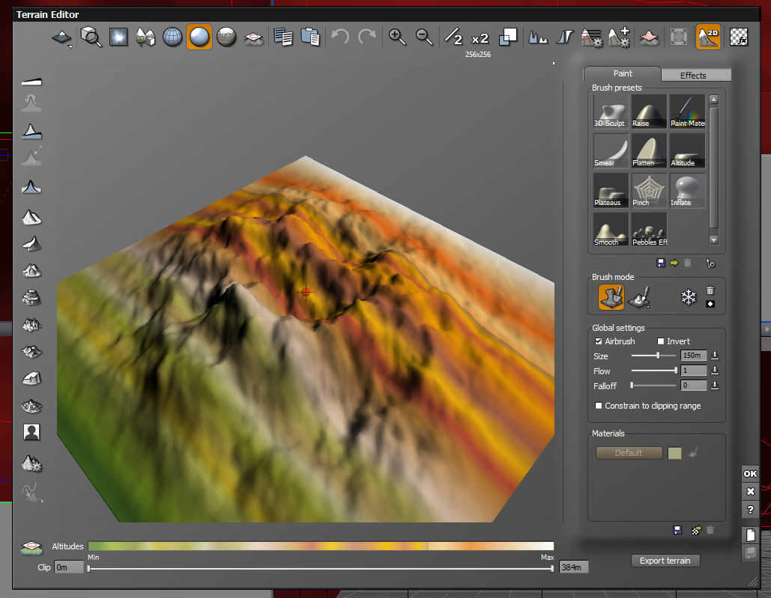The width and height of the screenshot is (771, 598).
Task: Click the snowflake freeze icon
Action: tap(689, 298)
